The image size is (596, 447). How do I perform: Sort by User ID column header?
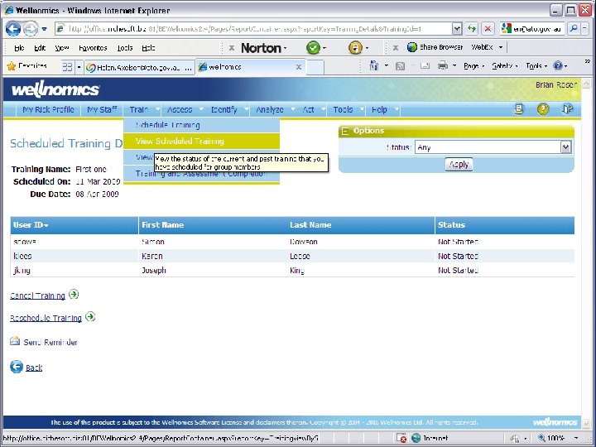(31, 225)
